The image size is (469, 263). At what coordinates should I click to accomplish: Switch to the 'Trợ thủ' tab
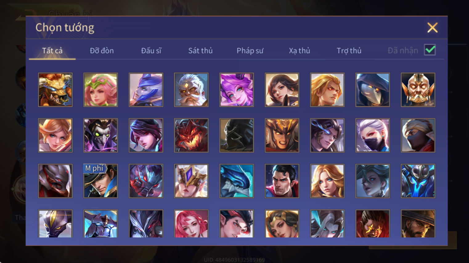(x=349, y=50)
